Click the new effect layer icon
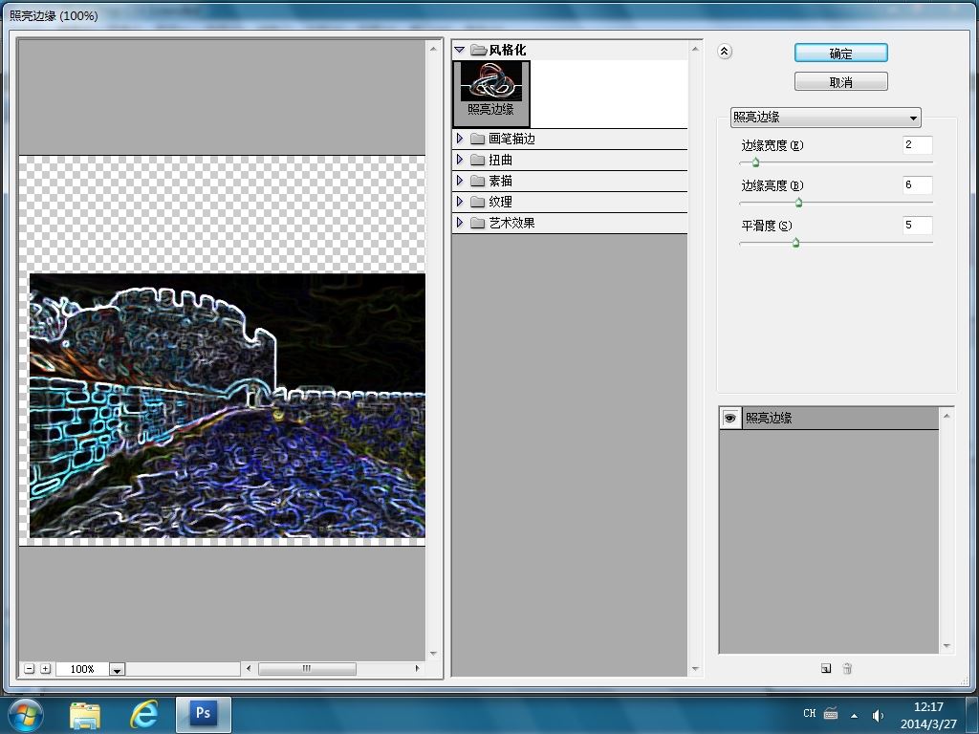The width and height of the screenshot is (979, 734). (826, 668)
